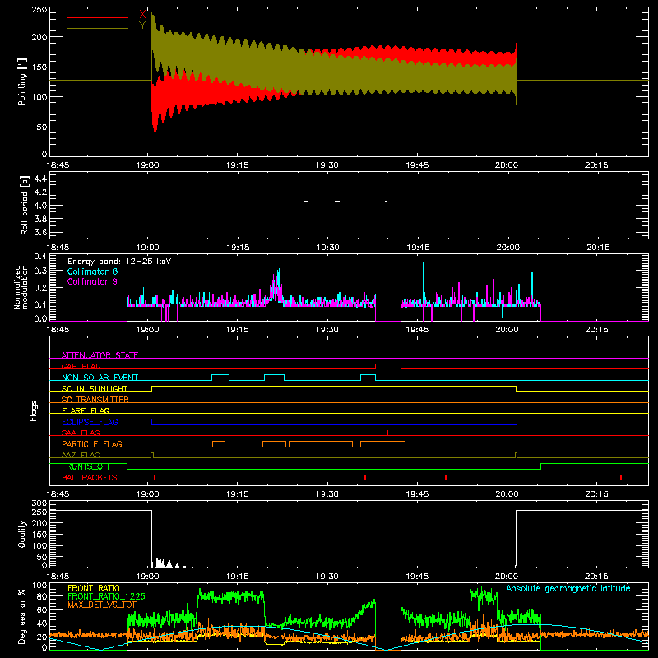Select the 'Degrees or %' axis title

coord(22,616)
